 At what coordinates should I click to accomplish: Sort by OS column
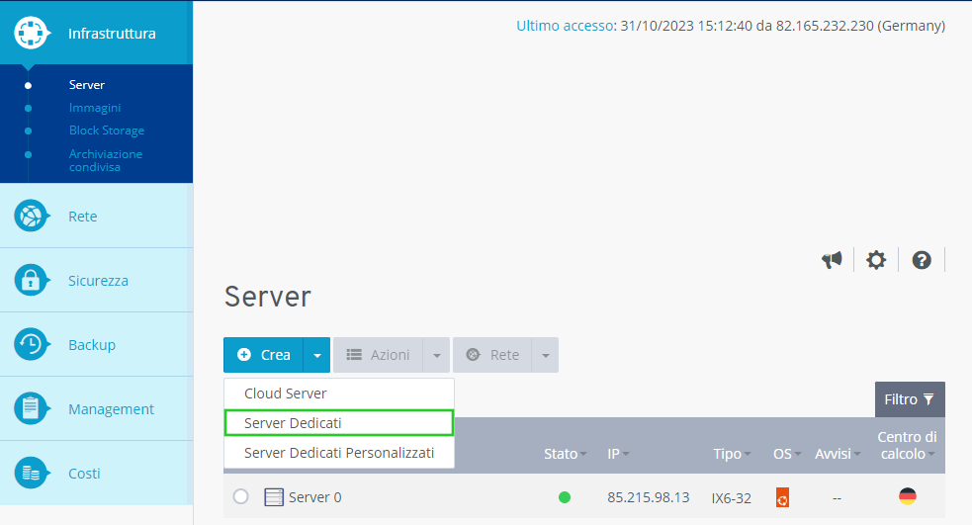(787, 454)
